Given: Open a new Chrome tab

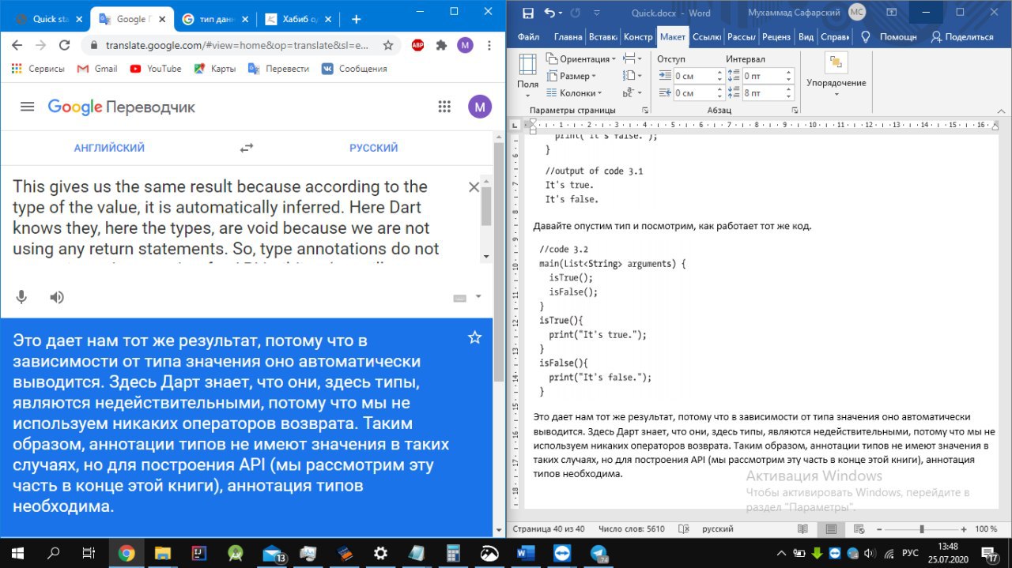Looking at the screenshot, I should (x=356, y=19).
